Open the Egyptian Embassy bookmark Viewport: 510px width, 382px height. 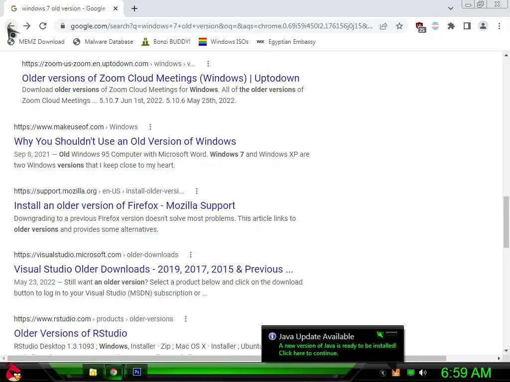286,42
